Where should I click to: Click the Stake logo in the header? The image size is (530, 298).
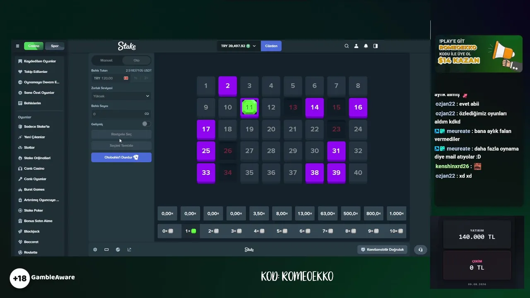[127, 46]
